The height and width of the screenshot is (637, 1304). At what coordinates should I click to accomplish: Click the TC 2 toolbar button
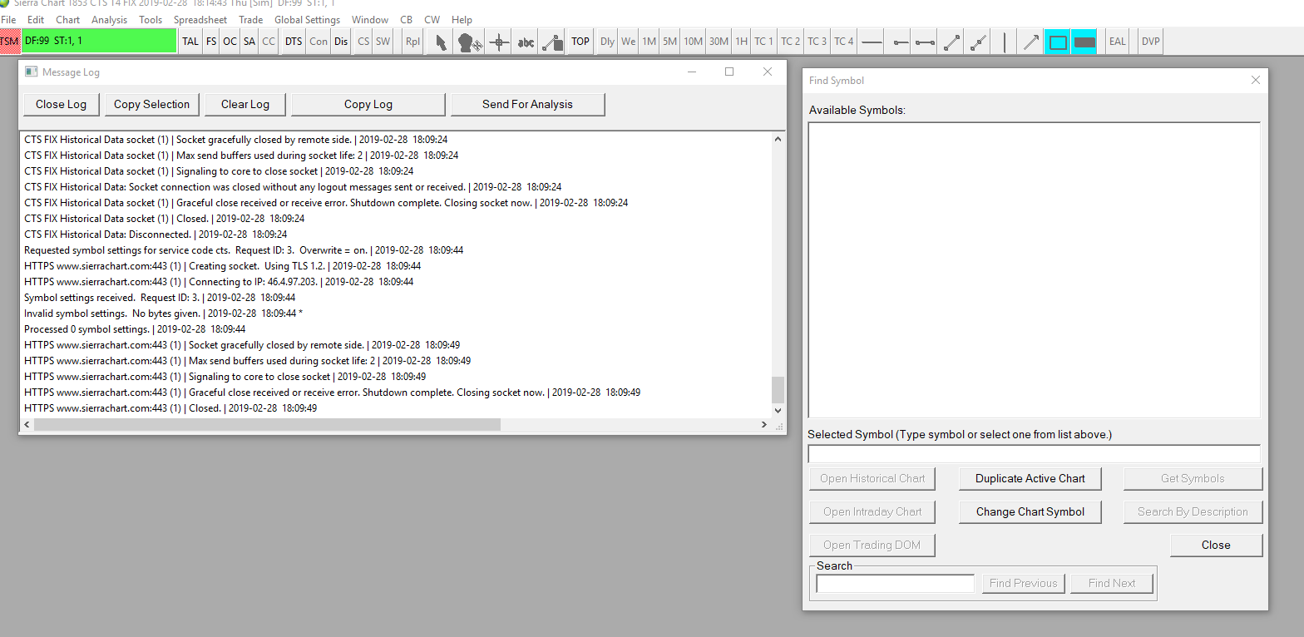pyautogui.click(x=790, y=42)
